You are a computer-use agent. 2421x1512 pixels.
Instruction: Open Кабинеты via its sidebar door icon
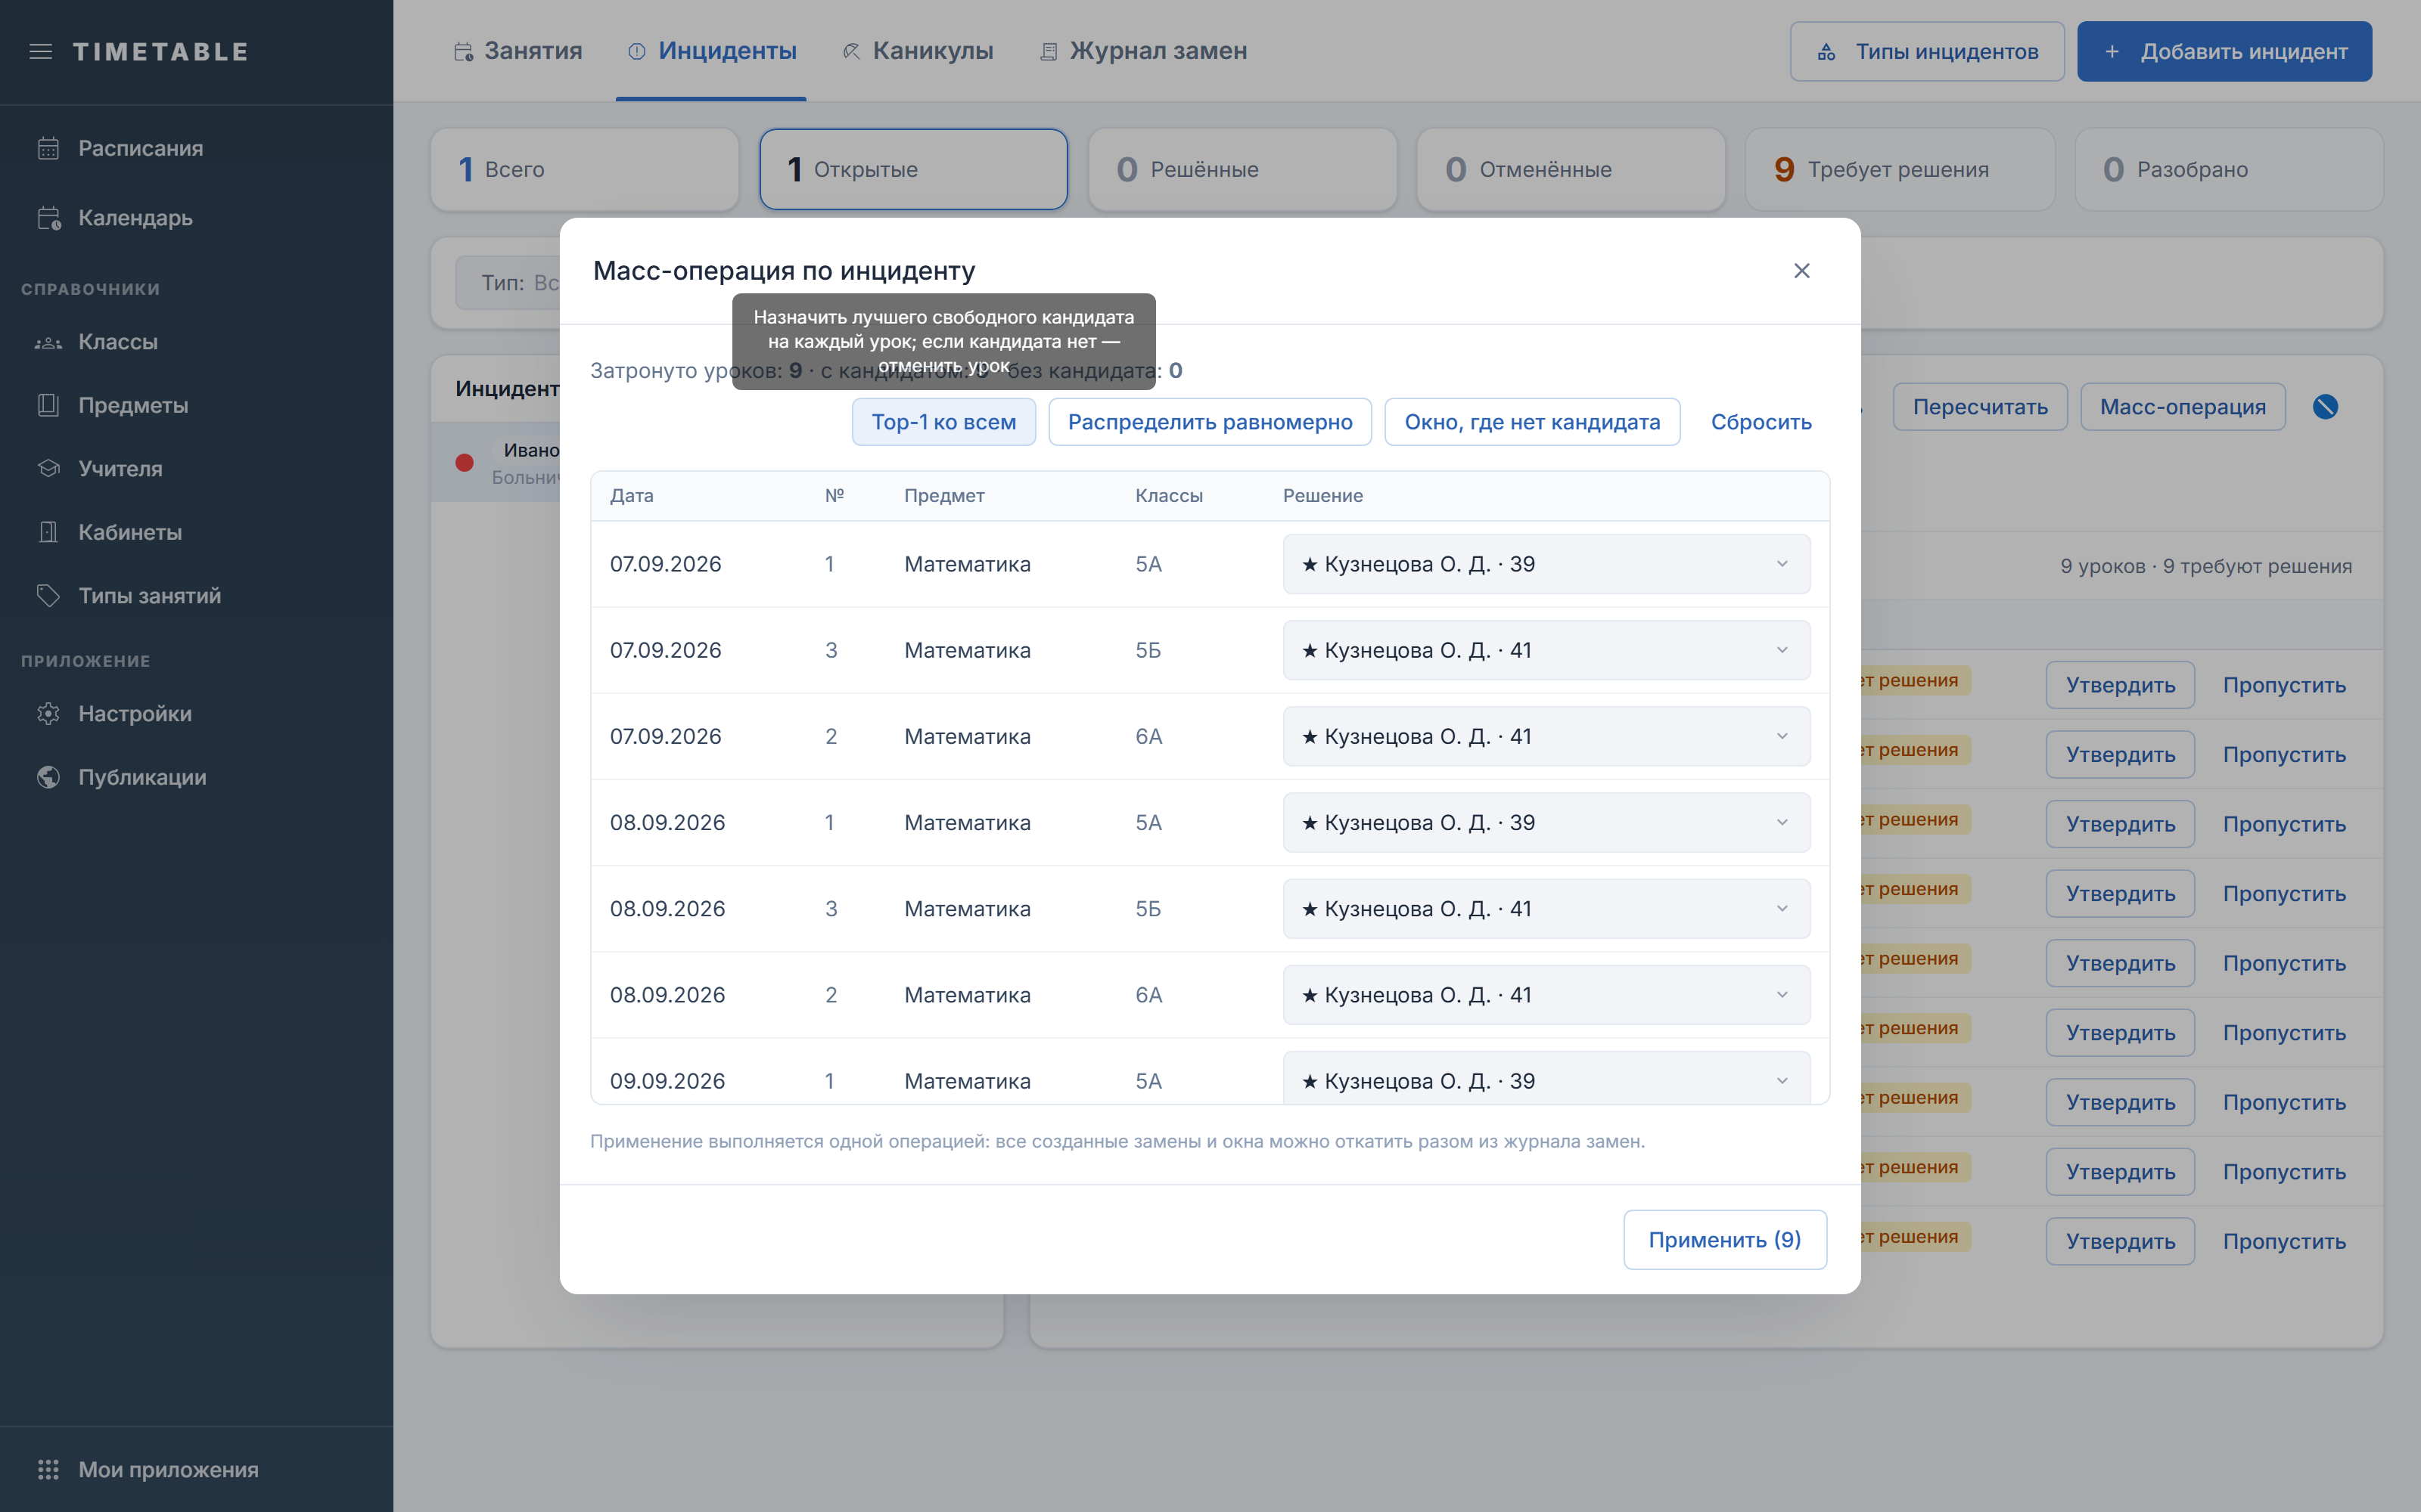click(48, 532)
